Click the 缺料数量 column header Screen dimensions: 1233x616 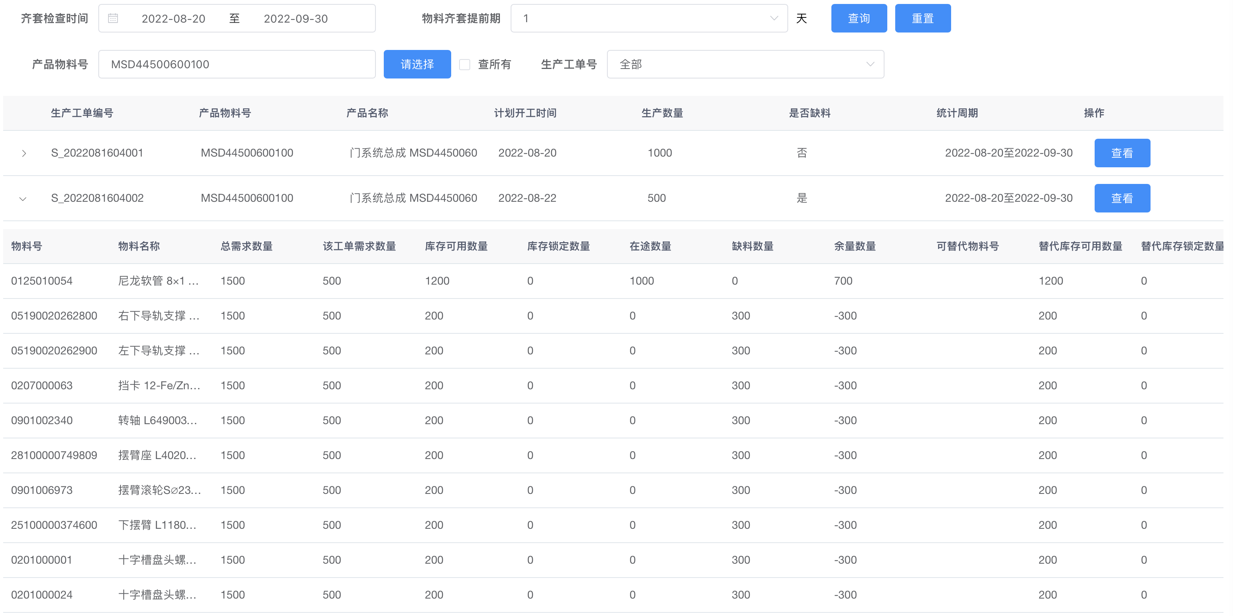pyautogui.click(x=752, y=246)
